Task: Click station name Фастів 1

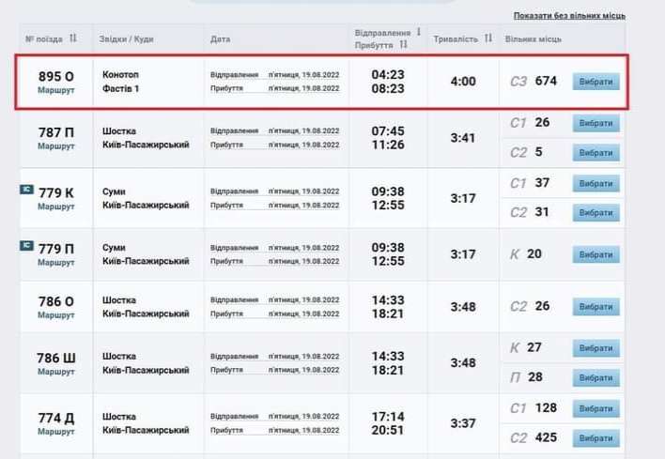Action: pos(120,88)
